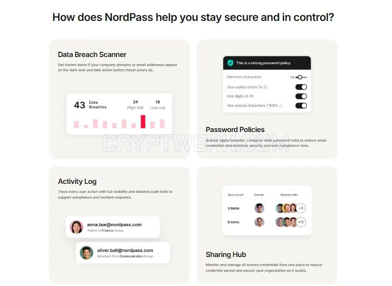Open the +12 shared users badge
Viewport: 392px width, 286px height.
(x=301, y=222)
